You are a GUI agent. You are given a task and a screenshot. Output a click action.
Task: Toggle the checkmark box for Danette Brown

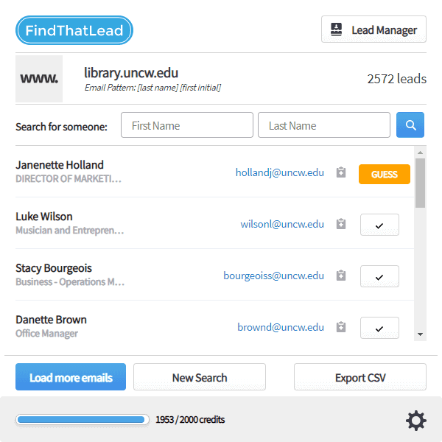pyautogui.click(x=379, y=328)
